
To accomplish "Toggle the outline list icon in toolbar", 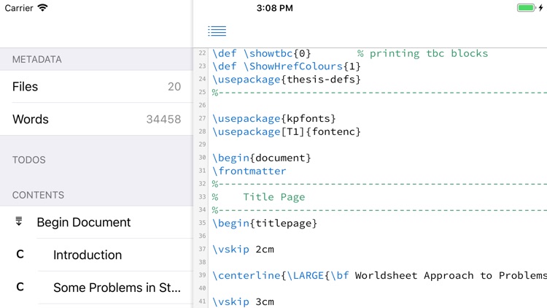I will click(217, 31).
